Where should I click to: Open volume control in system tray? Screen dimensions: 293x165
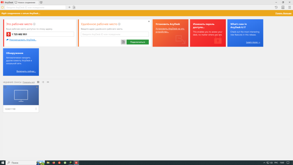tap(271, 163)
